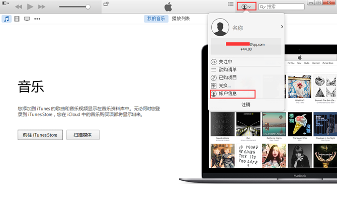This screenshot has height=222, width=337.
Task: Click the account avatar picture
Action: point(220,27)
